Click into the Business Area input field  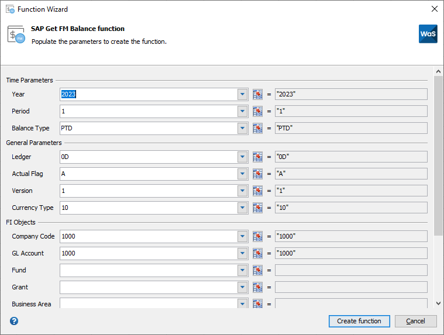[149, 303]
